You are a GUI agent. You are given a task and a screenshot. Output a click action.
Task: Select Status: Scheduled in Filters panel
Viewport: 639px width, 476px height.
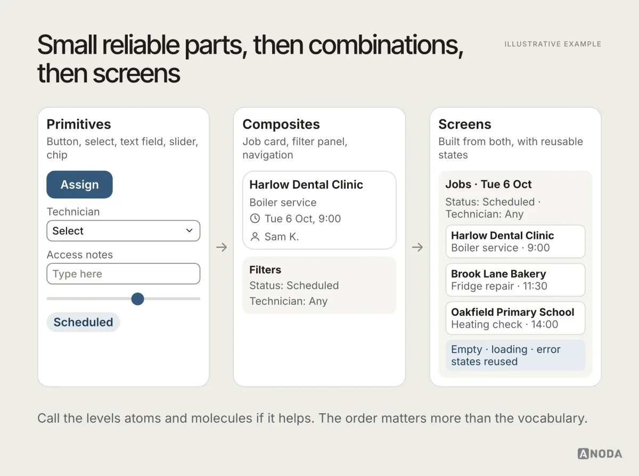pos(294,286)
